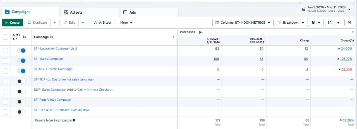Viewport: 357px width, 129px height.
Task: Click the Off/On column sort arrows
Action: point(24,37)
